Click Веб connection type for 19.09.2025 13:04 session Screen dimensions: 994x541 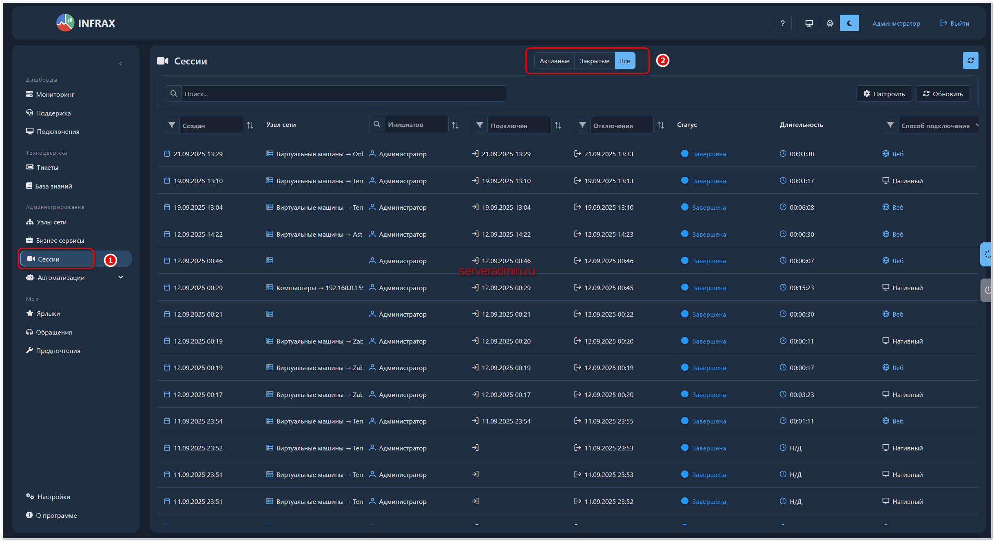(x=898, y=207)
